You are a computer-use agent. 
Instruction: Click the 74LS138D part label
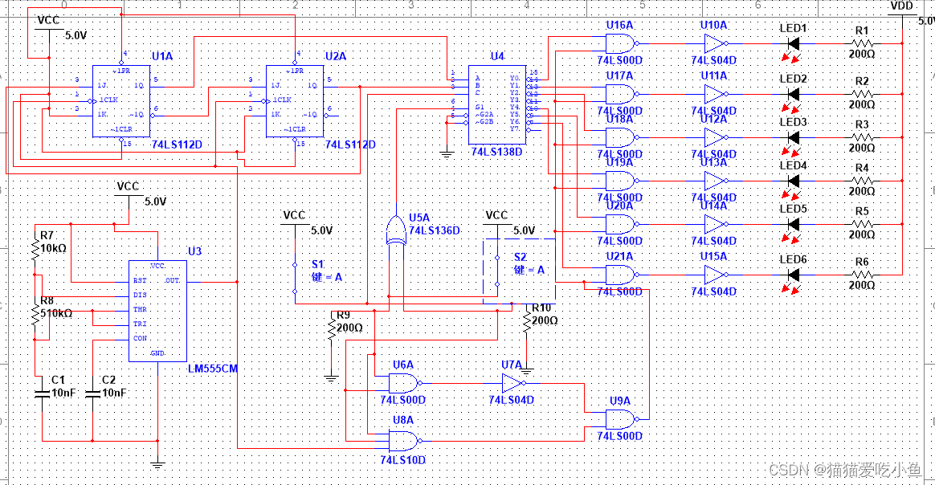pos(496,152)
